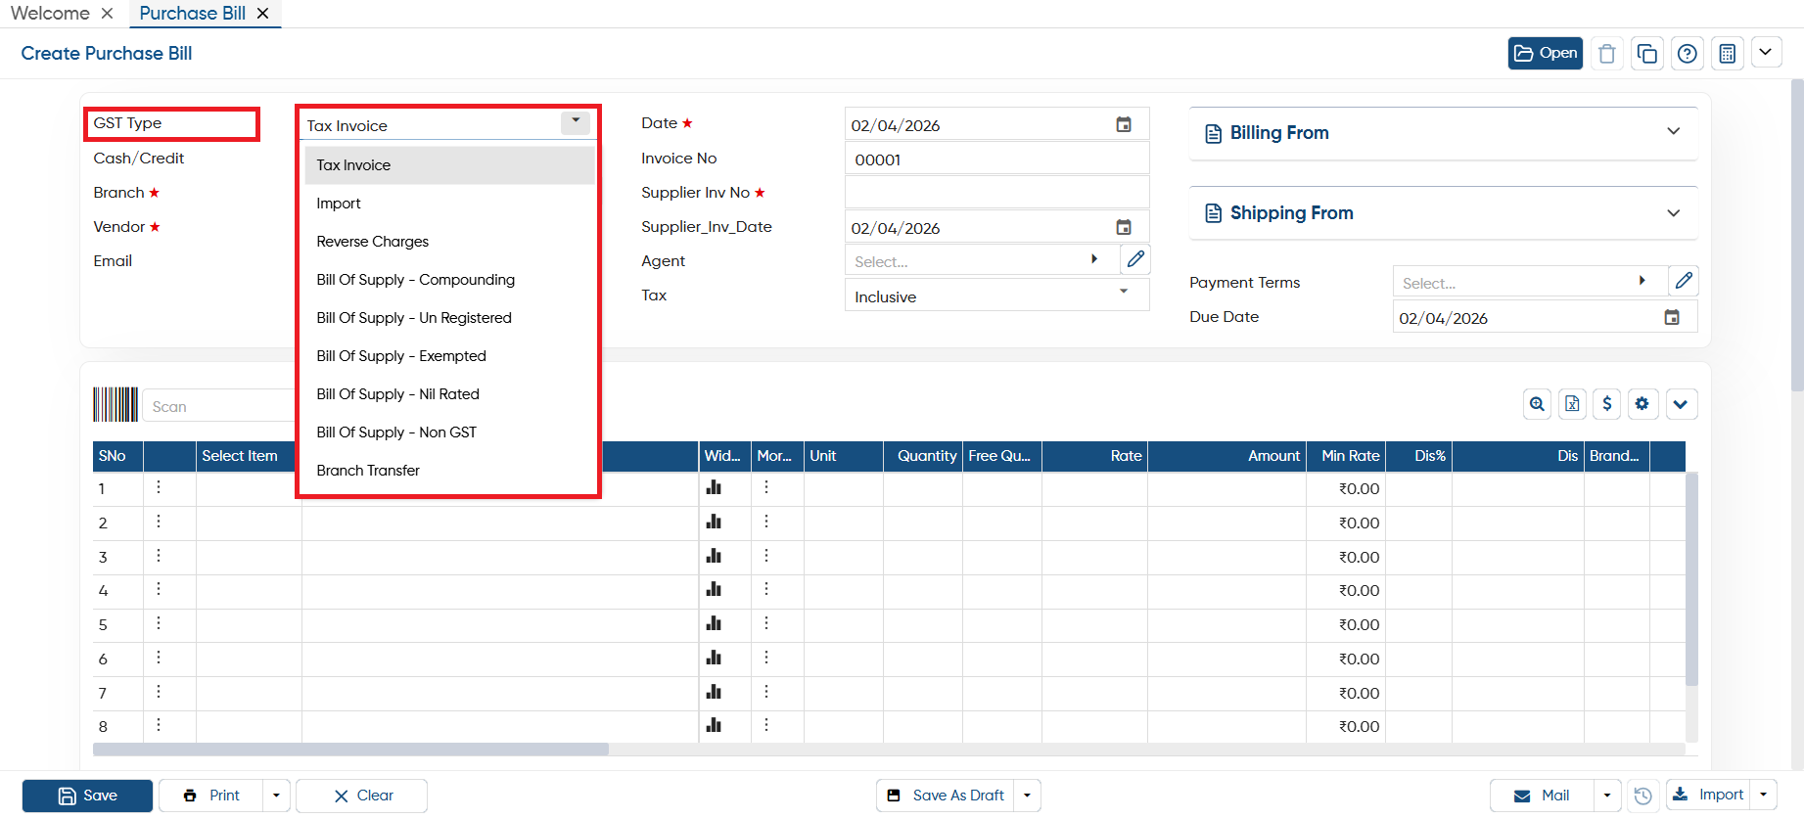Open the Date calendar picker
This screenshot has height=819, width=1804.
point(1124,124)
